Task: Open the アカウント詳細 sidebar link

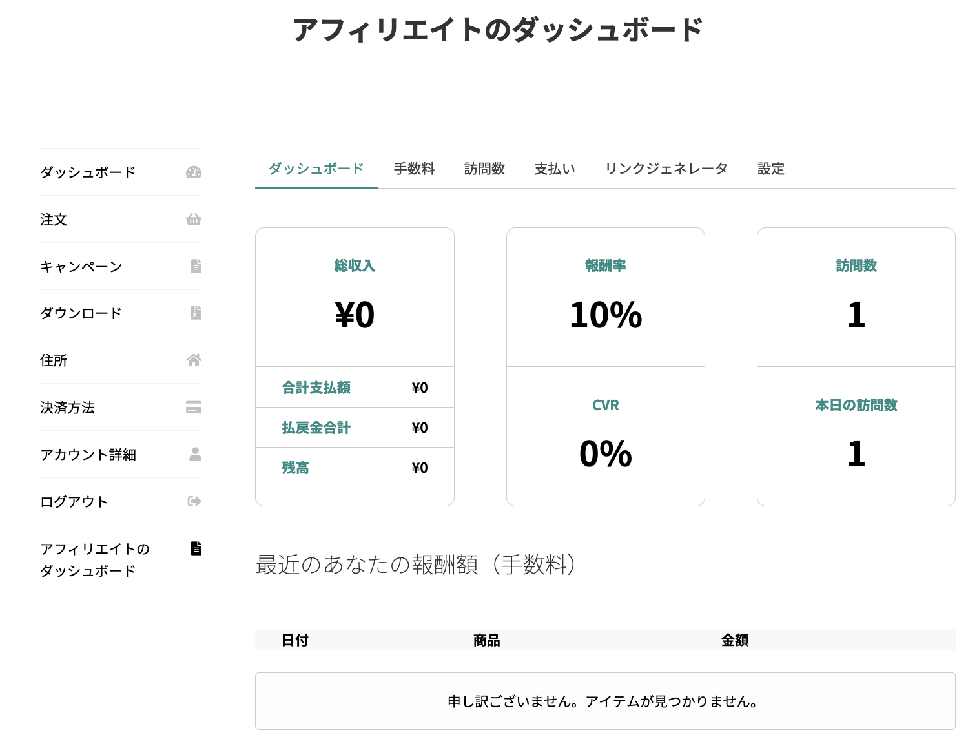Action: 88,455
